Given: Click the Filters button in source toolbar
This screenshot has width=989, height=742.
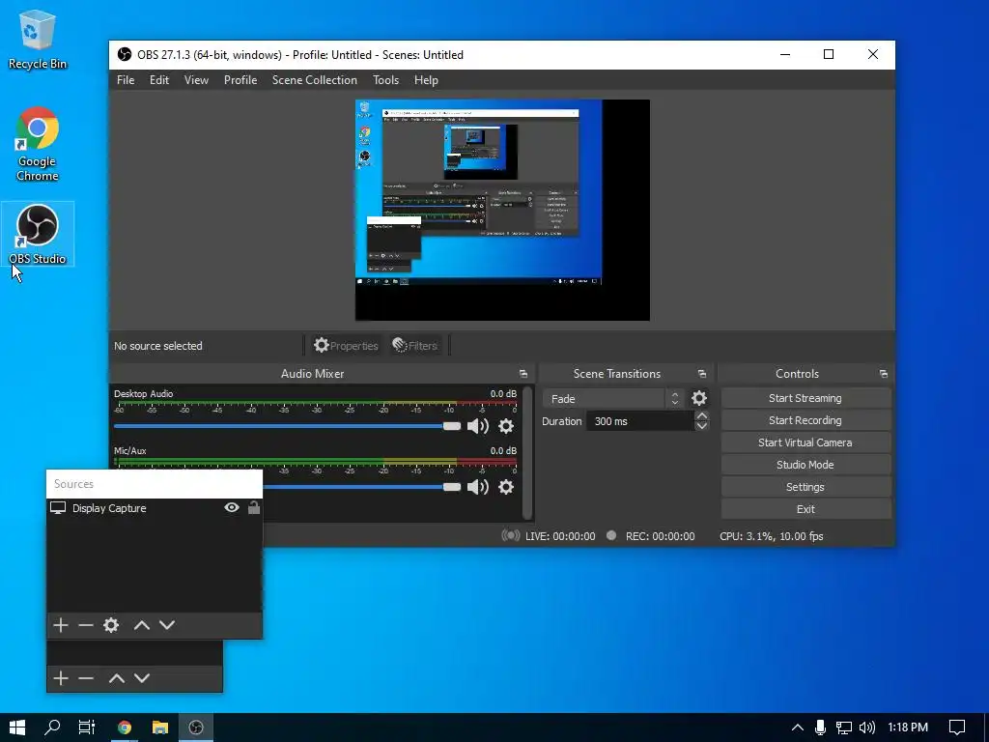Looking at the screenshot, I should pos(415,345).
